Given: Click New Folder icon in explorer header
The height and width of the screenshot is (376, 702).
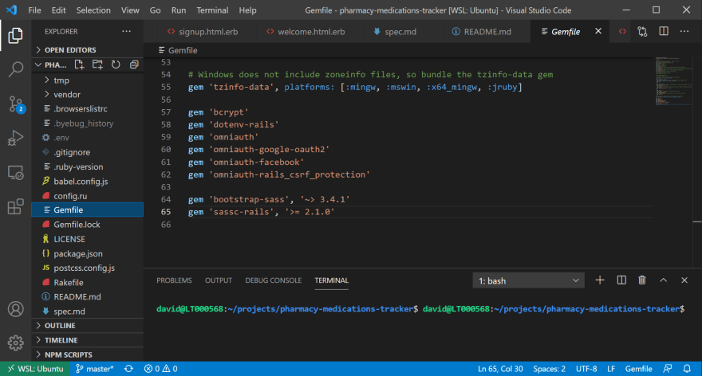Looking at the screenshot, I should pyautogui.click(x=97, y=65).
